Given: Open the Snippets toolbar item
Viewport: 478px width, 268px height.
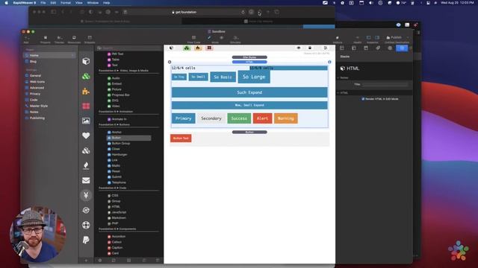Looking at the screenshot, I should (90, 39).
